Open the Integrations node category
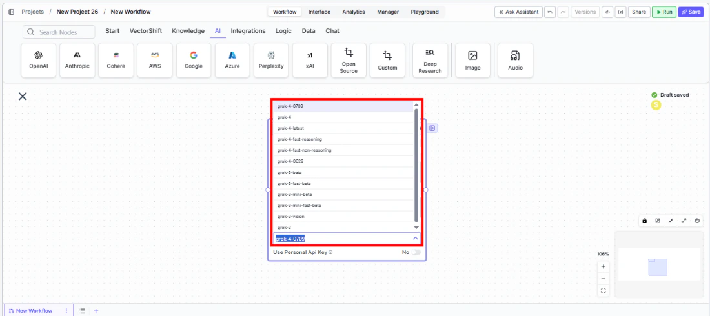 (248, 31)
